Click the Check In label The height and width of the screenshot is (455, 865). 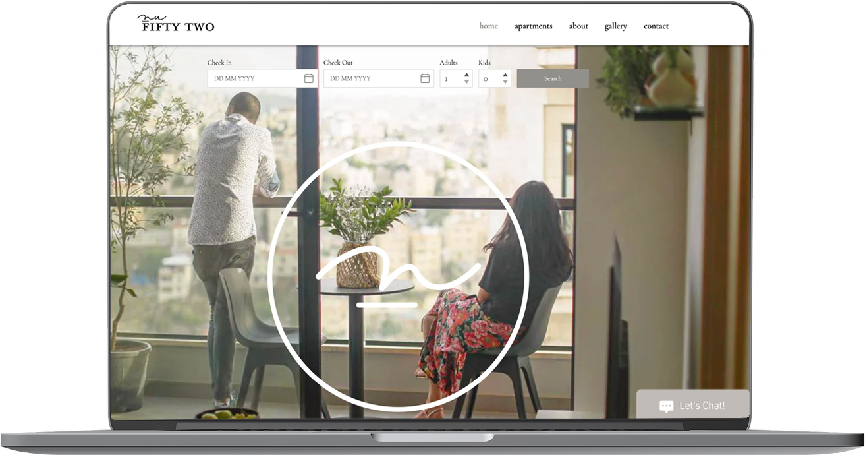coord(219,63)
